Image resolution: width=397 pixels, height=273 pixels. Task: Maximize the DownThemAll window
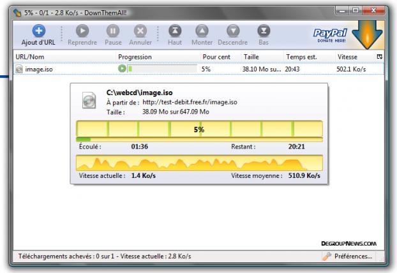point(356,10)
